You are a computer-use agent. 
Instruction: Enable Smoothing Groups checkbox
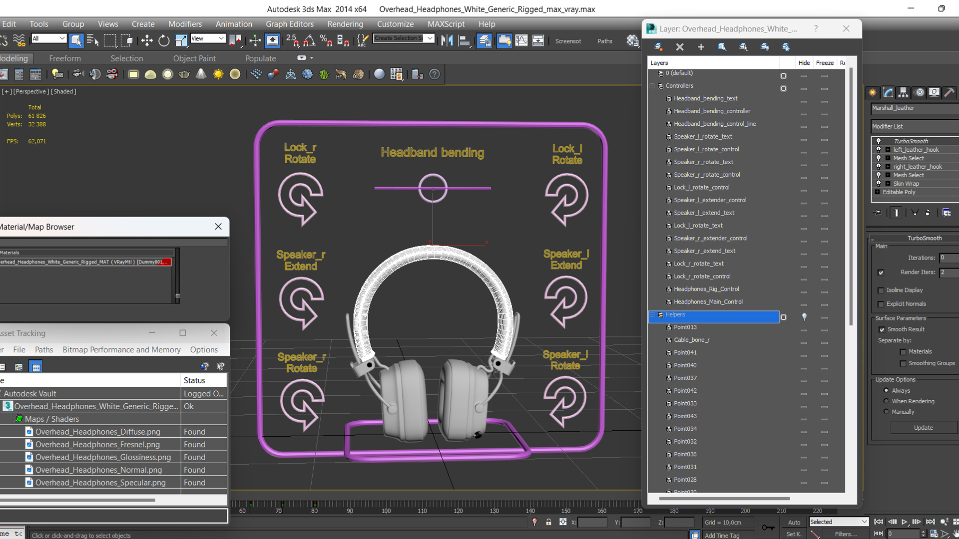tap(903, 364)
